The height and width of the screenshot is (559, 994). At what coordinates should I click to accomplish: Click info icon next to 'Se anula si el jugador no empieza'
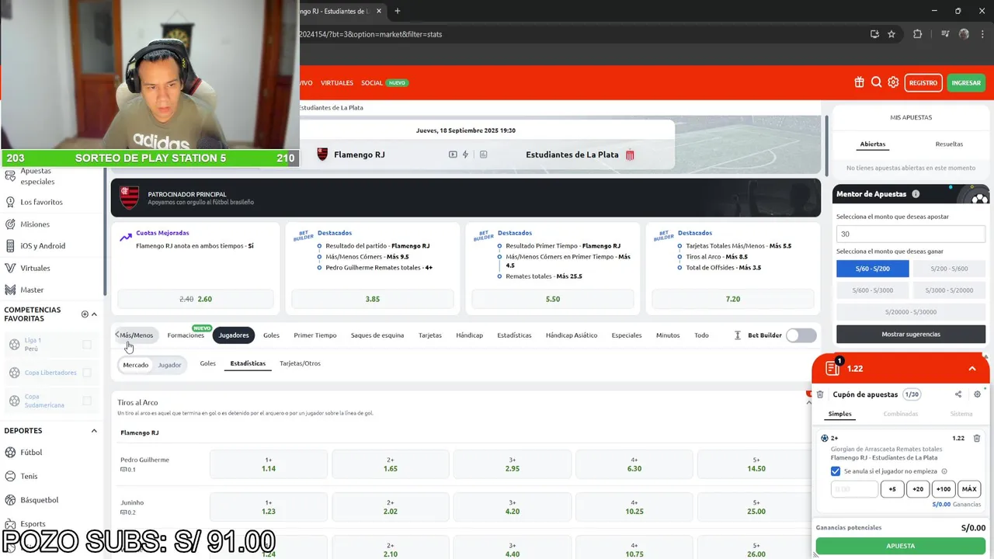coord(944,471)
